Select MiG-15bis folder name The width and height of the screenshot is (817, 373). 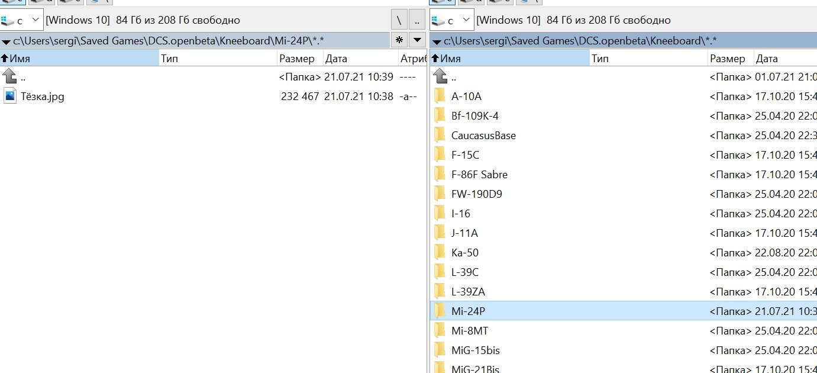476,350
